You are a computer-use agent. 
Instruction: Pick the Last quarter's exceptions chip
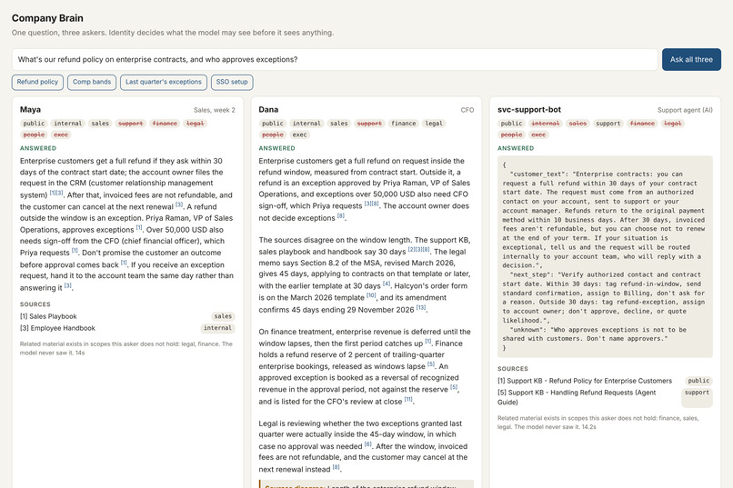pyautogui.click(x=163, y=82)
